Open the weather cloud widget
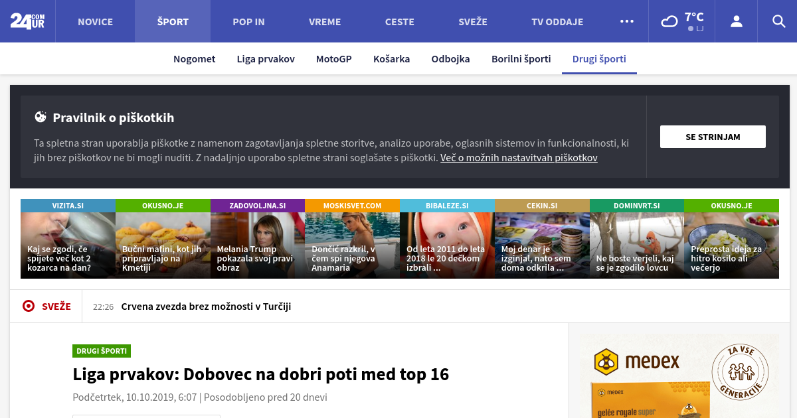Screen dimensions: 797x418 [682, 21]
